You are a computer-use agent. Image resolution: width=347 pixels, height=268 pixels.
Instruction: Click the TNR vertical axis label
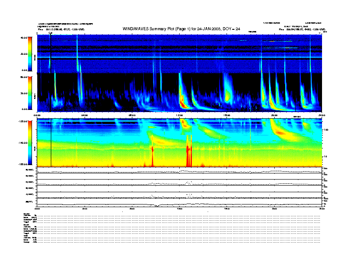[35, 150]
